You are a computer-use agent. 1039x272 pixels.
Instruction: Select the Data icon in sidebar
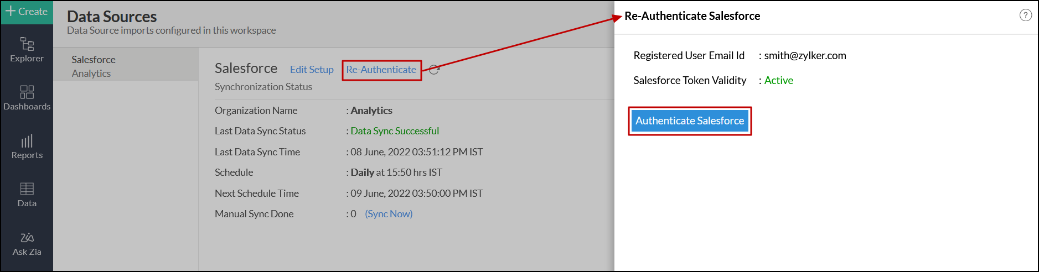pos(27,195)
